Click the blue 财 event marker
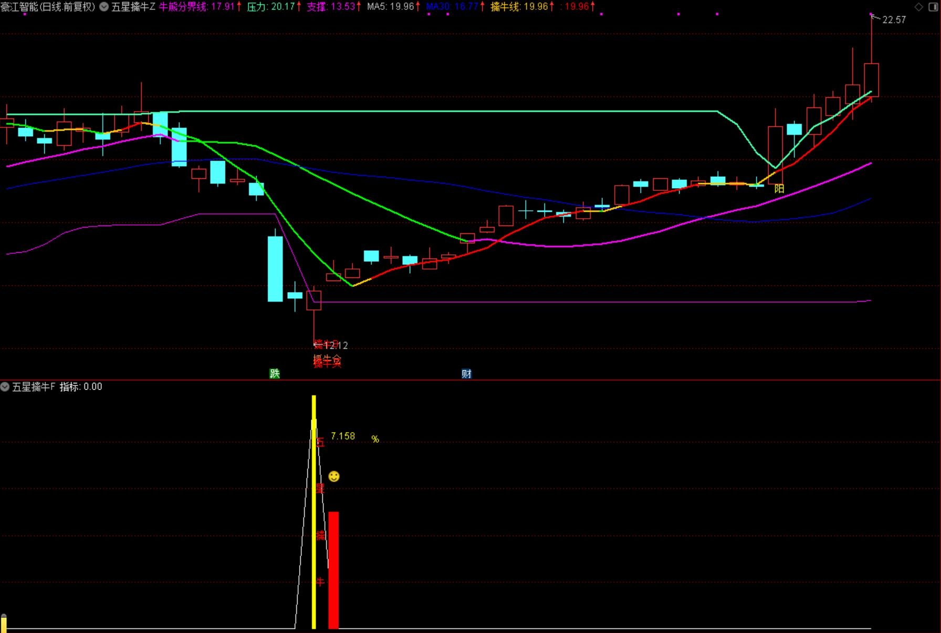The height and width of the screenshot is (633, 941). 466,373
